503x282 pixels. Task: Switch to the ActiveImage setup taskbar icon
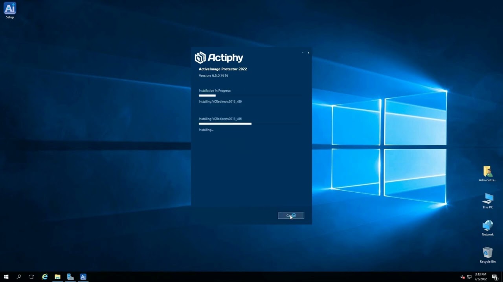(83, 277)
